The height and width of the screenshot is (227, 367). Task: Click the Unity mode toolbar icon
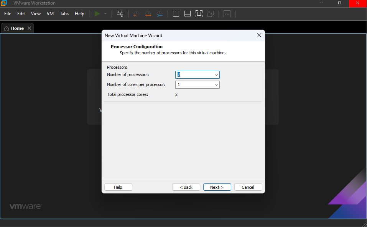[x=211, y=14]
